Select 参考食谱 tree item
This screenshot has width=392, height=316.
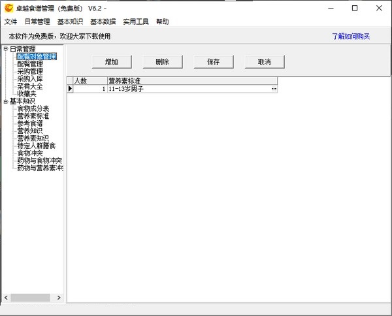pyautogui.click(x=29, y=123)
